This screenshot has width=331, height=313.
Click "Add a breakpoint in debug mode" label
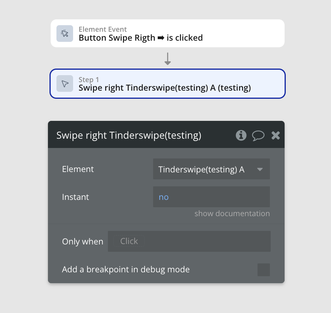(x=126, y=270)
